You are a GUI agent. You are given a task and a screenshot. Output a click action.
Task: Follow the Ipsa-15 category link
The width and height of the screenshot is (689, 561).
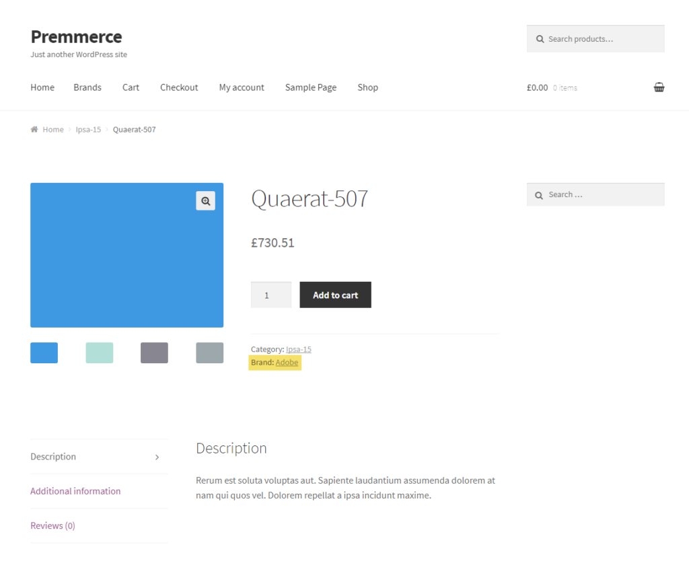(x=298, y=349)
